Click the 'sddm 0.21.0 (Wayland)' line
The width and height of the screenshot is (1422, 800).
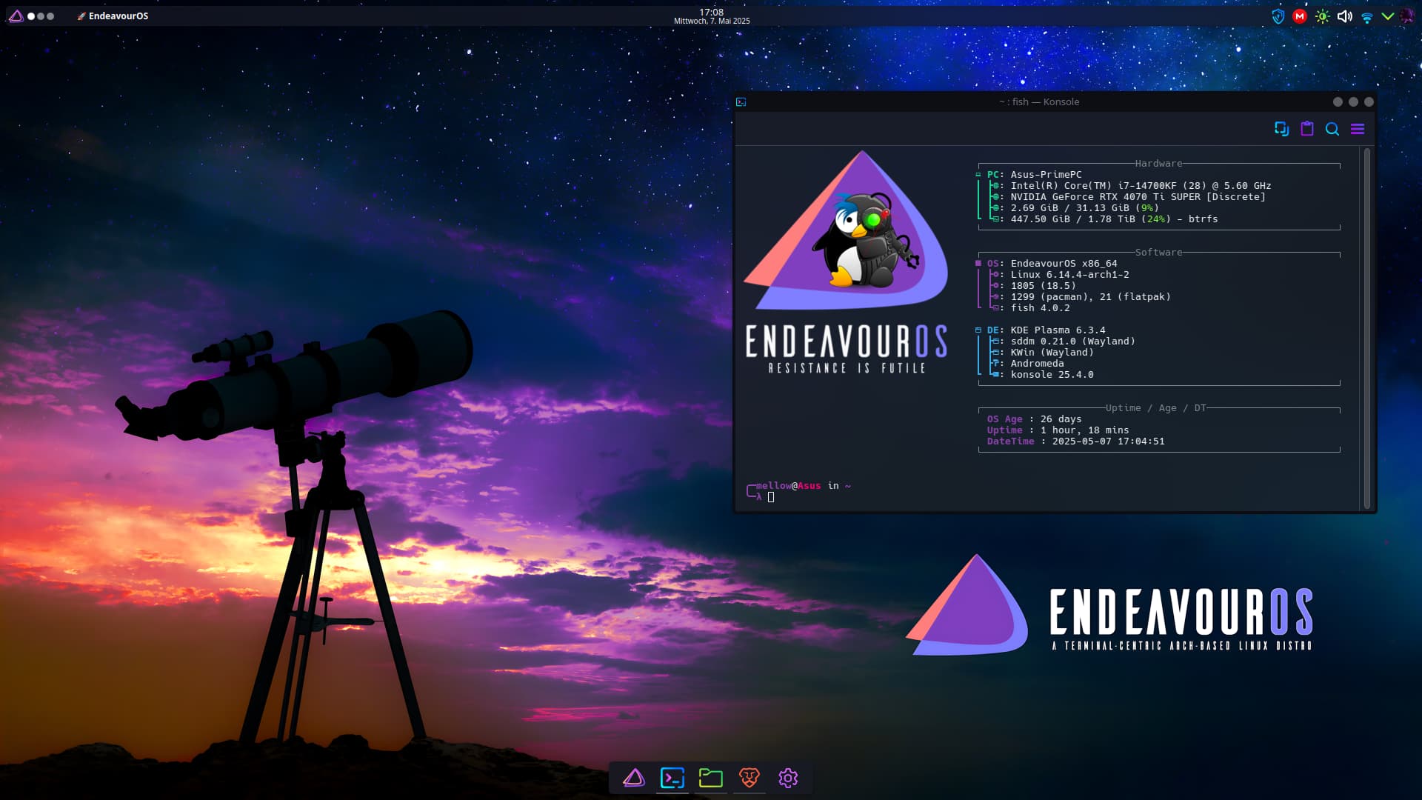(1072, 341)
